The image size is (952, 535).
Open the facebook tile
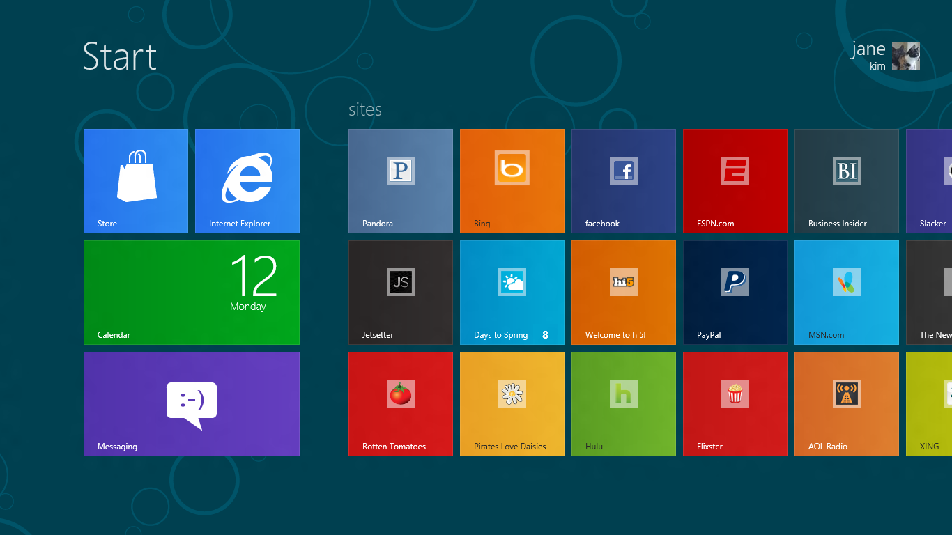pyautogui.click(x=624, y=181)
